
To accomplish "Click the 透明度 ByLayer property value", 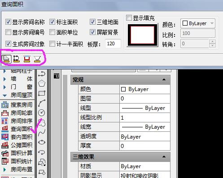I will pyautogui.click(x=145, y=136).
